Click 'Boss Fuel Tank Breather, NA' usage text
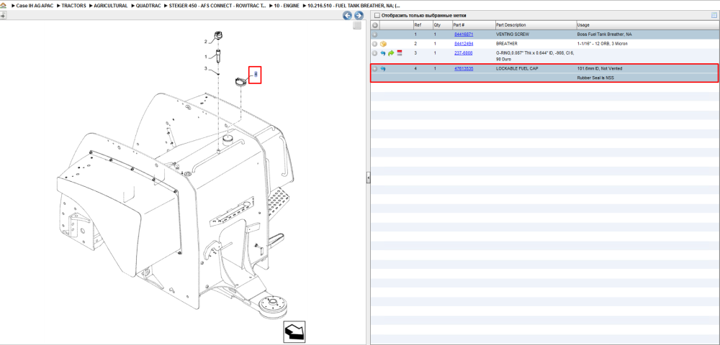 [604, 34]
